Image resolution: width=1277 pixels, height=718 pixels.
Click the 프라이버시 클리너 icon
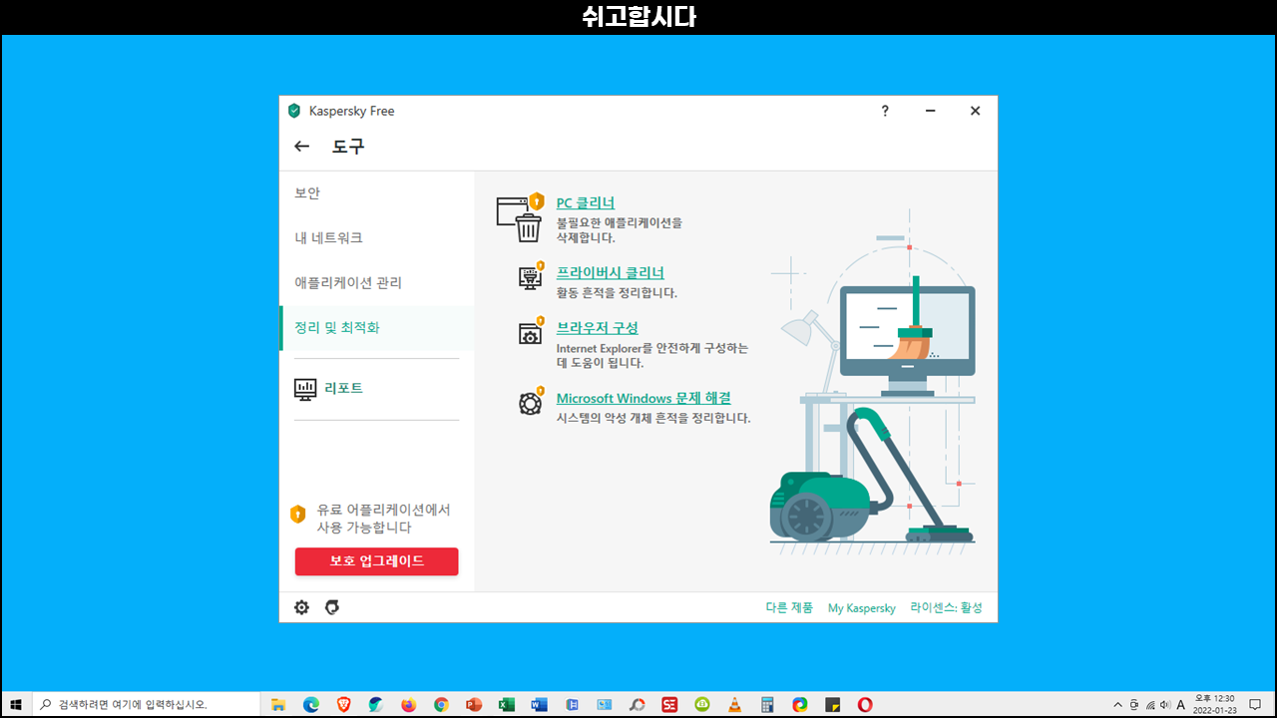click(x=530, y=276)
